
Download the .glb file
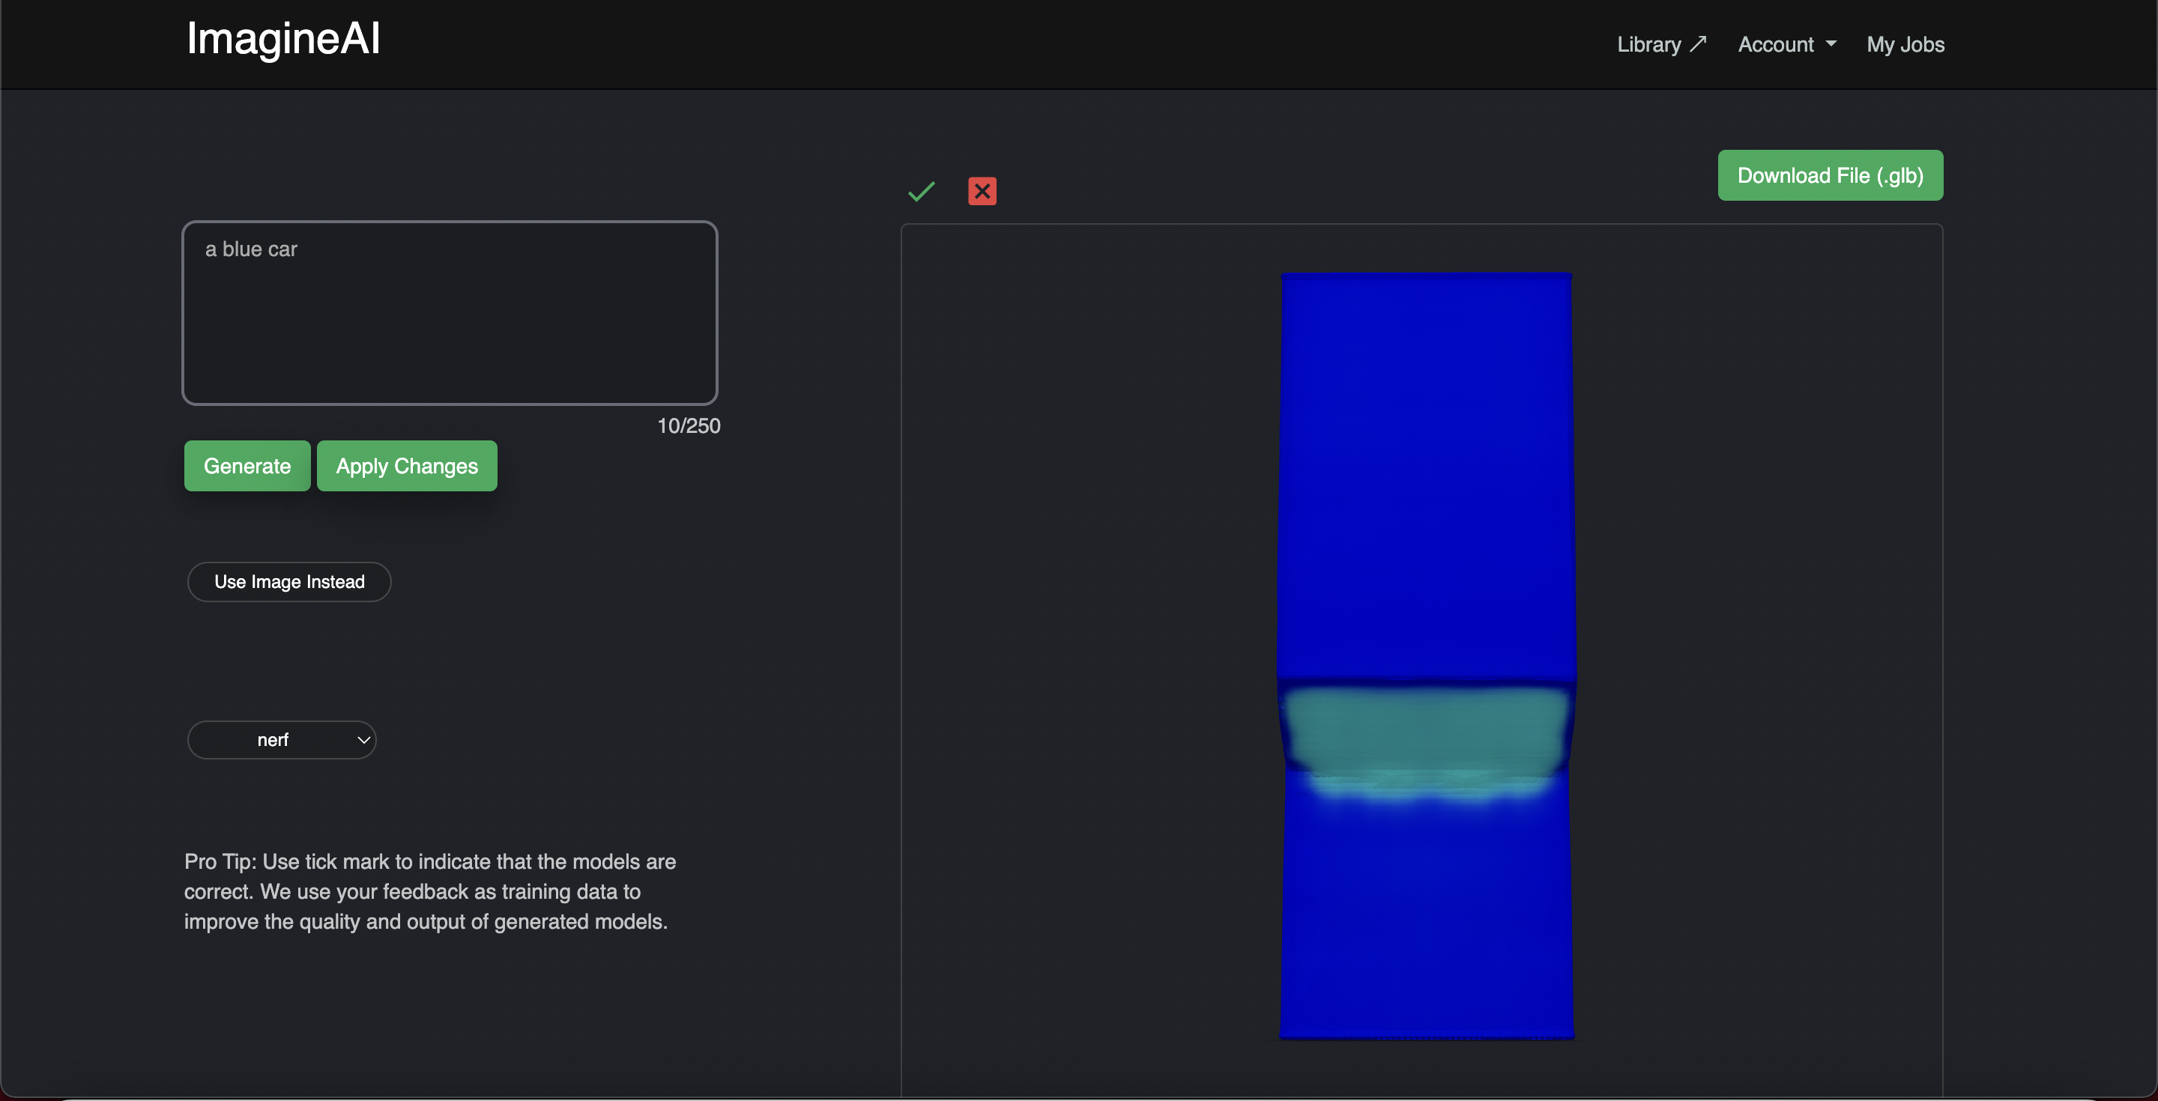[x=1830, y=176]
